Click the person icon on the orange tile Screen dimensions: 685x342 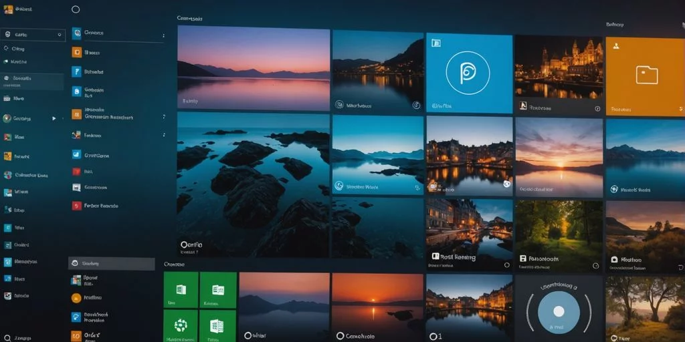pyautogui.click(x=616, y=45)
